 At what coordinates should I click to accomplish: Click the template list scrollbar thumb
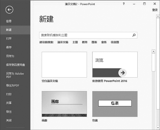tap(153, 62)
